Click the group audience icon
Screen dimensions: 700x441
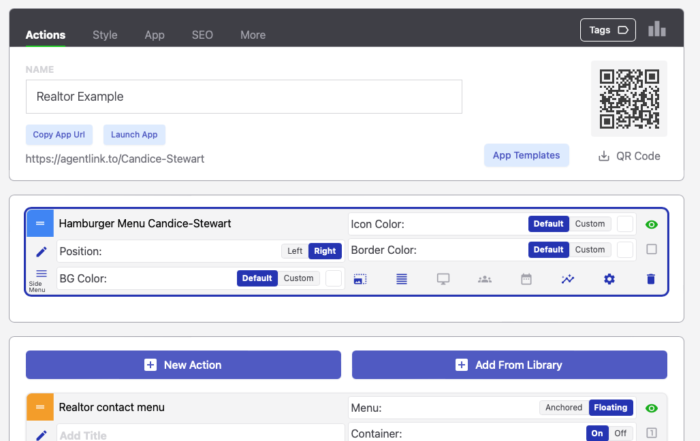tap(485, 279)
